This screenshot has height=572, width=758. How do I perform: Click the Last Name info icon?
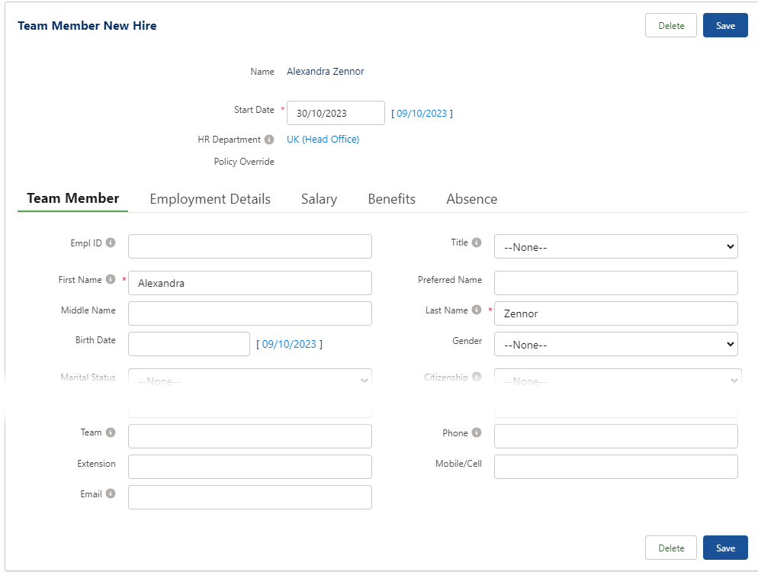coord(477,310)
